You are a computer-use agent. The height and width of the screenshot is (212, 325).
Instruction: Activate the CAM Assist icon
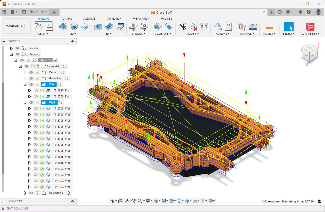click(310, 26)
